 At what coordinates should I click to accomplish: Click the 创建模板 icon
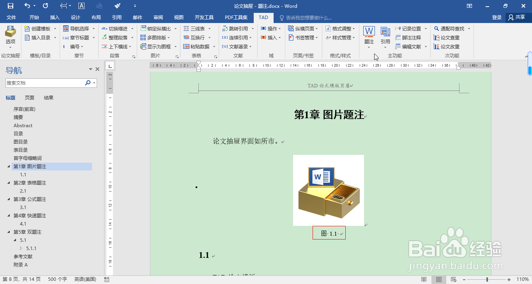27,29
